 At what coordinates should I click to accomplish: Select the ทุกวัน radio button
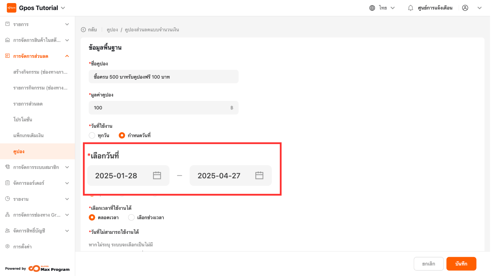click(92, 135)
